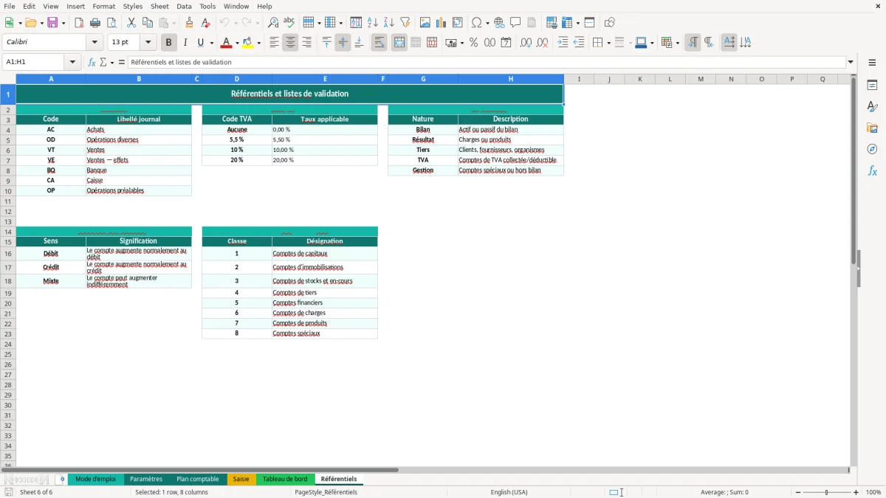
Task: Adjust the zoom slider
Action: point(826,492)
